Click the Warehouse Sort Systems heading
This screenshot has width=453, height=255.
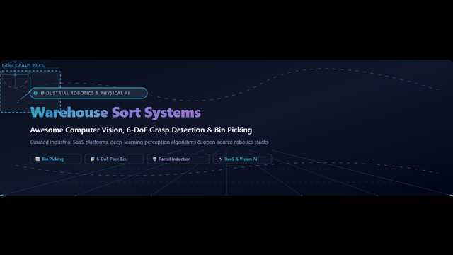click(x=115, y=112)
